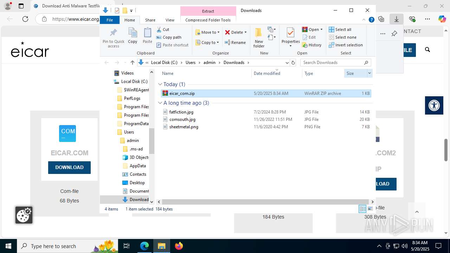Open Windows Start menu

(x=8, y=246)
